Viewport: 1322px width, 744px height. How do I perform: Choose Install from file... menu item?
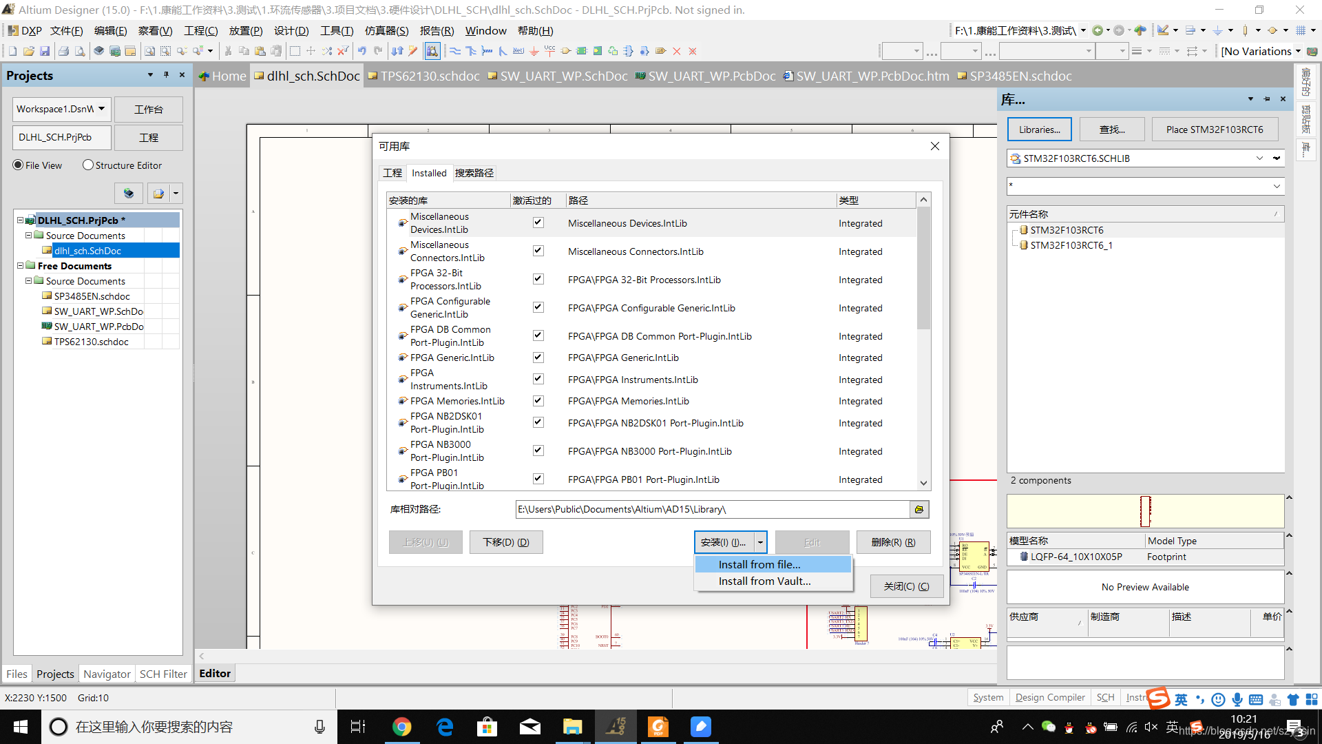[x=773, y=564]
